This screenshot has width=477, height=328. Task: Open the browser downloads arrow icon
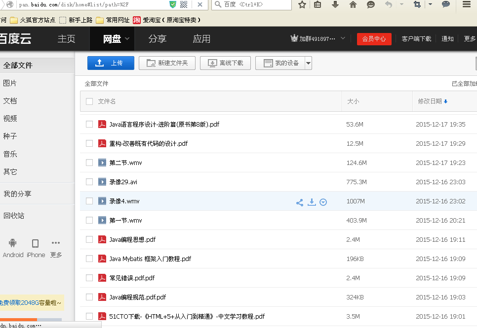335,4
